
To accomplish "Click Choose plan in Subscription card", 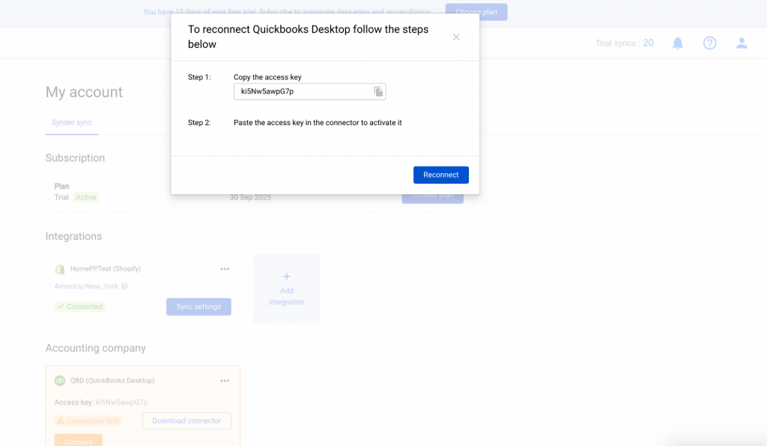I will click(x=432, y=196).
